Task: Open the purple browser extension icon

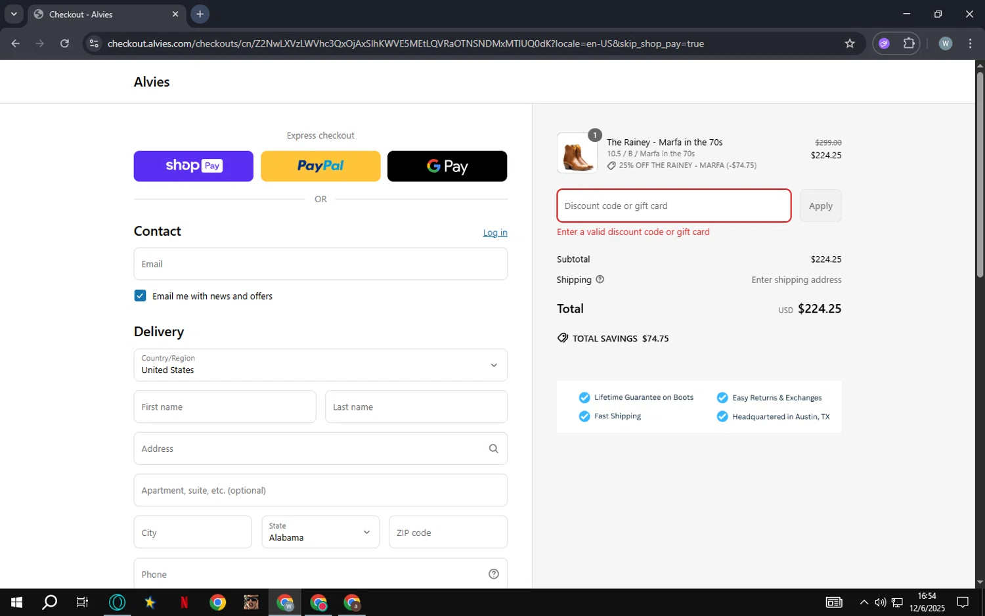Action: (884, 43)
